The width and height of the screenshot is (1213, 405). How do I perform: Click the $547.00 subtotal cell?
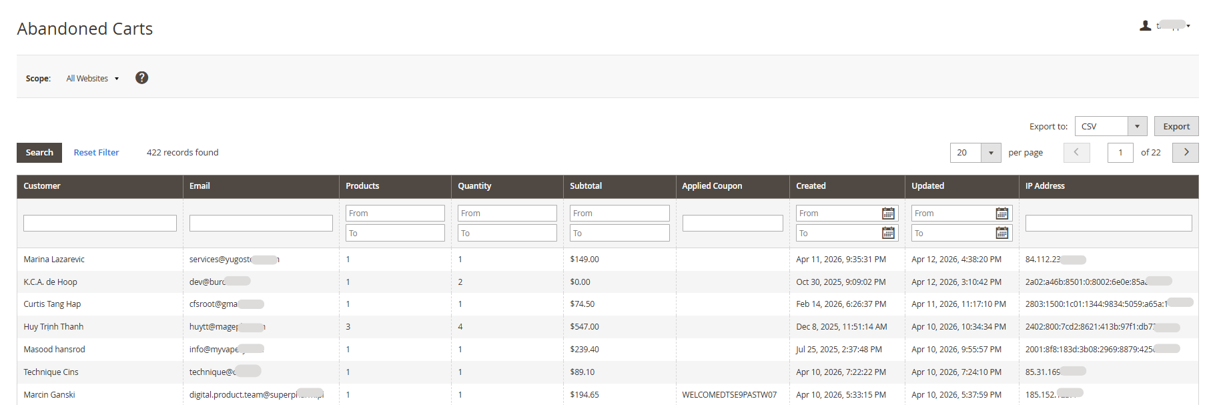[584, 327]
